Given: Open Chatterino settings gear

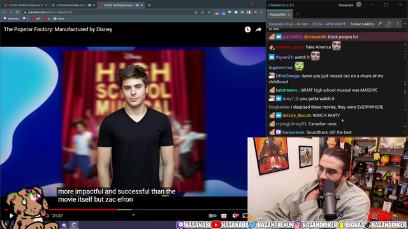Looking at the screenshot, I should 358,4.
